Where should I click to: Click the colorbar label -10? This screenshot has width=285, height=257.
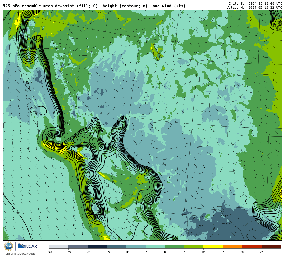pyautogui.click(x=126, y=252)
